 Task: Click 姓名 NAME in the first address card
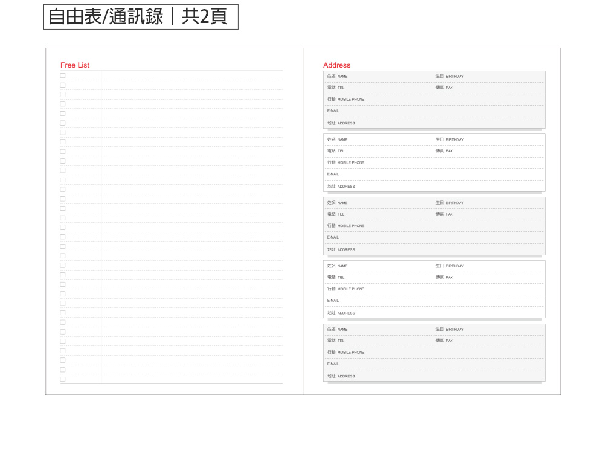tap(338, 76)
